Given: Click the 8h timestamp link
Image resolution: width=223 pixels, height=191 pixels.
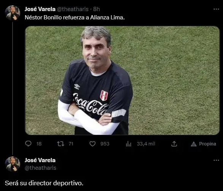Looking at the screenshot, I should click(96, 9).
